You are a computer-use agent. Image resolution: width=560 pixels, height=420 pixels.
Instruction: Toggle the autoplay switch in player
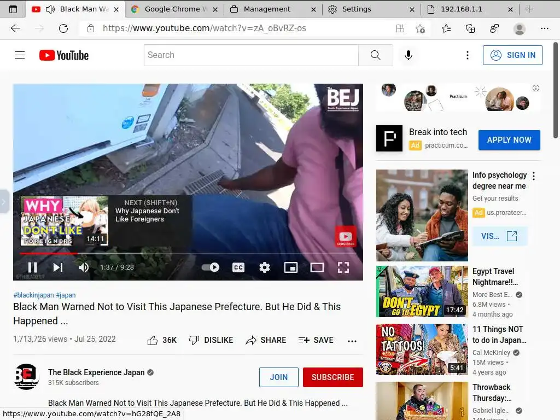coord(211,267)
